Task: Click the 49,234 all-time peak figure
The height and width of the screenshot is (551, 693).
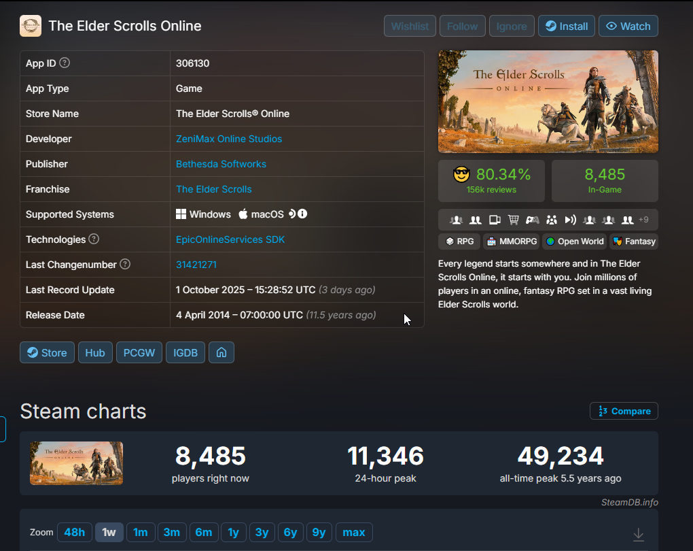Action: click(561, 456)
